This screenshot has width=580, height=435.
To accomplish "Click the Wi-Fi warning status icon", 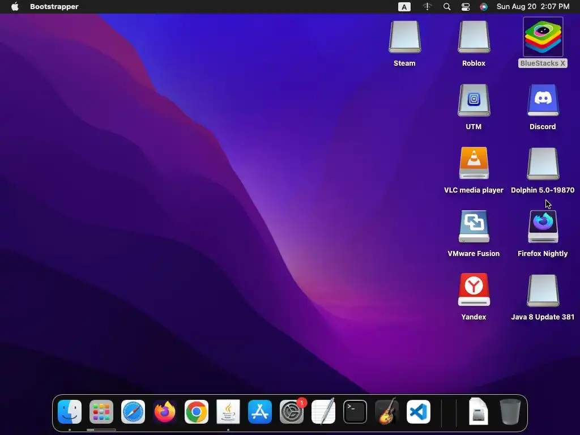I will 427,7.
